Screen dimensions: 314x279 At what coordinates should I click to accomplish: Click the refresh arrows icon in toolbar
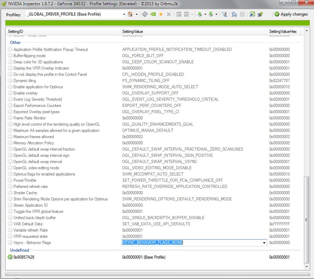point(145,14)
